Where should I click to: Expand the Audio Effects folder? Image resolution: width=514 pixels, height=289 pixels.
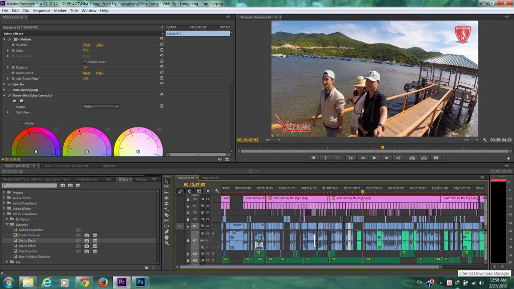(4, 198)
